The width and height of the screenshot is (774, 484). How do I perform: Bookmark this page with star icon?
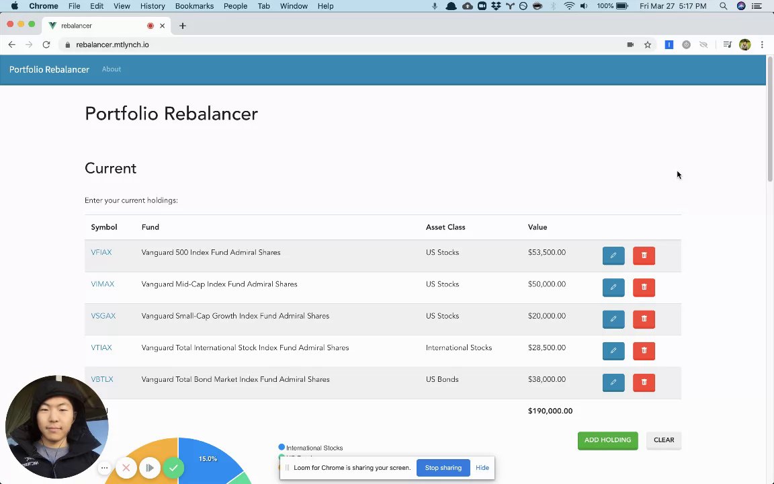(648, 44)
